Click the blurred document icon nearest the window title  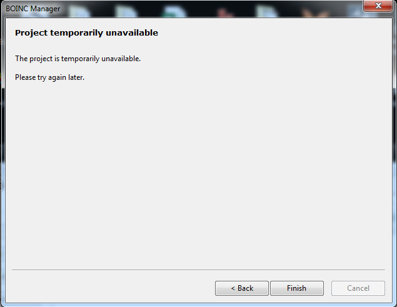point(79,11)
